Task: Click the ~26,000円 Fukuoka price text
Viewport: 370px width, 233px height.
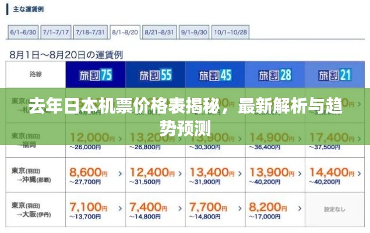Action: coord(85,147)
